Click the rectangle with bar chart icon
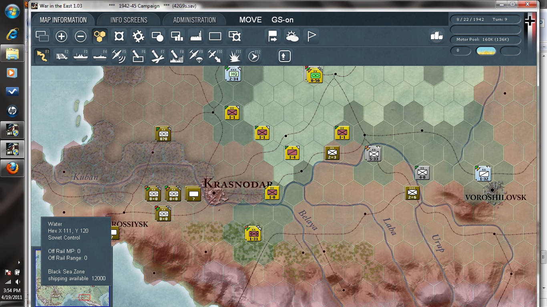This screenshot has height=307, width=547. click(177, 36)
